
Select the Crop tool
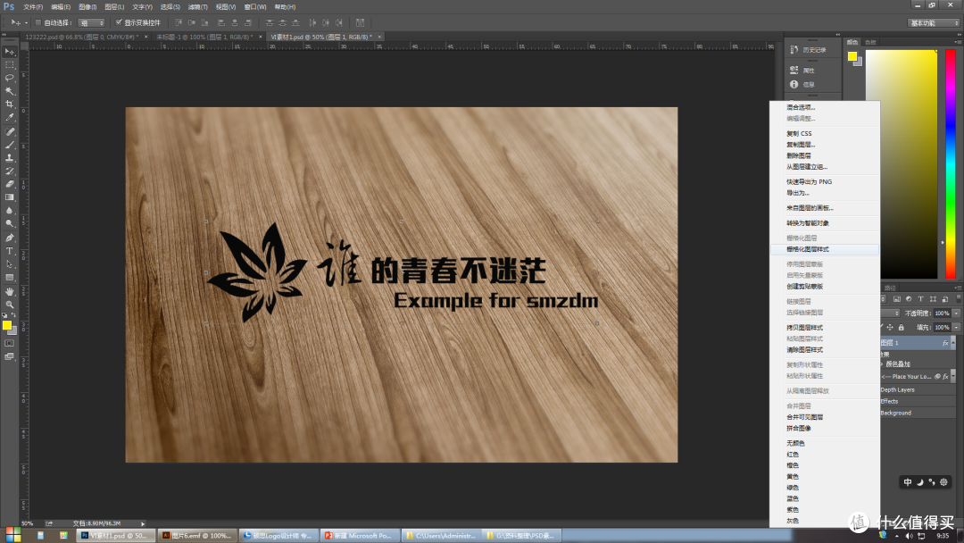(x=9, y=104)
